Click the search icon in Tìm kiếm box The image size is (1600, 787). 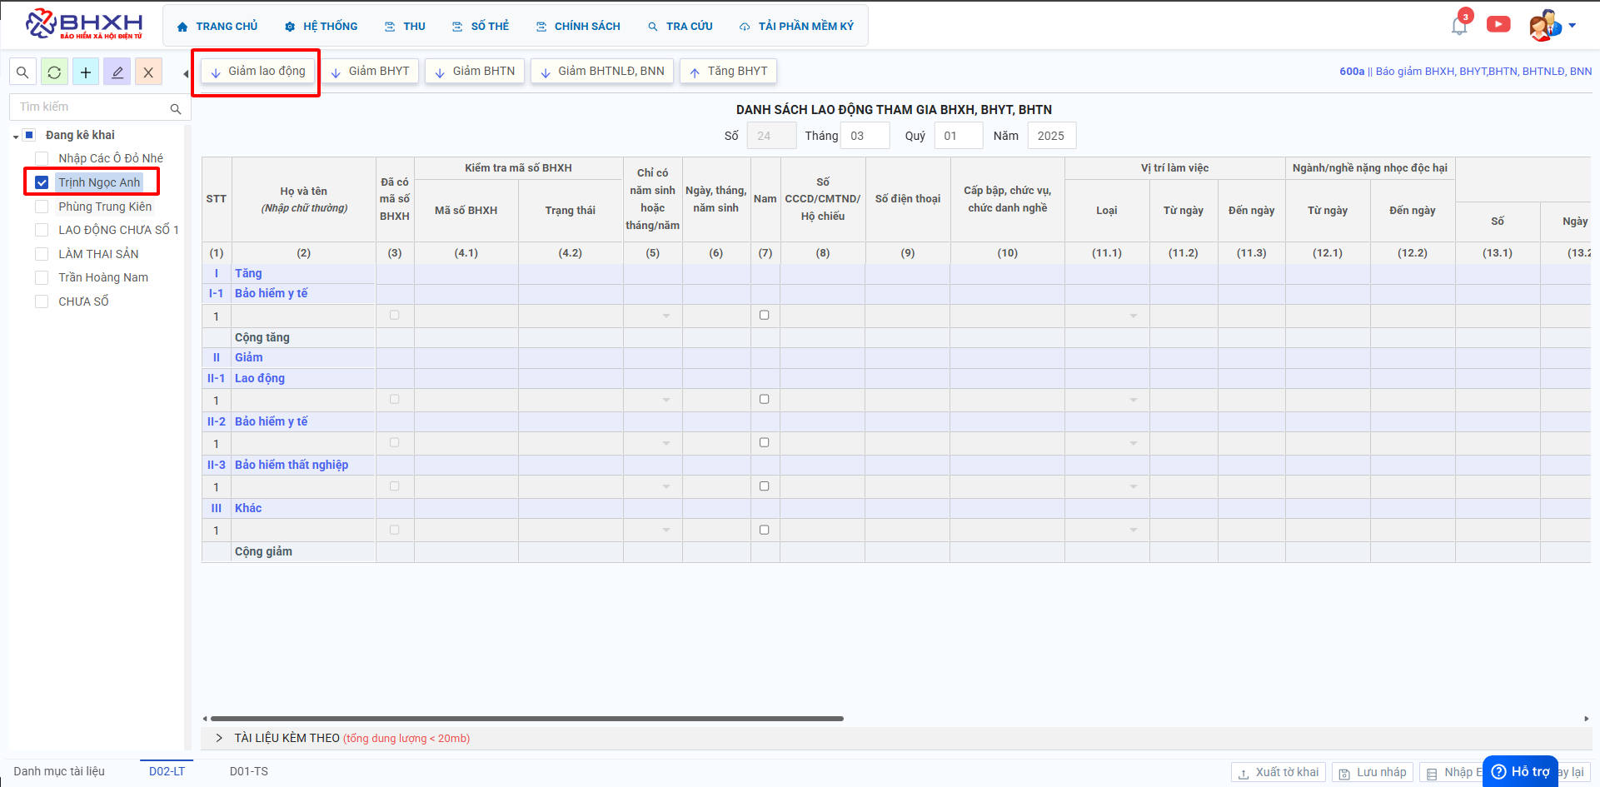[x=175, y=108]
